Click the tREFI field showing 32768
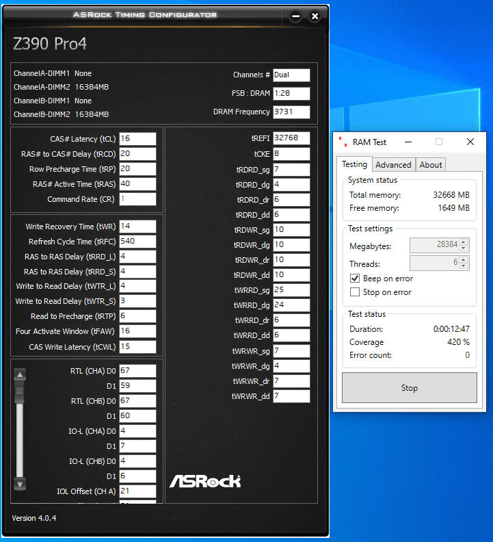The height and width of the screenshot is (542, 493). [x=291, y=138]
